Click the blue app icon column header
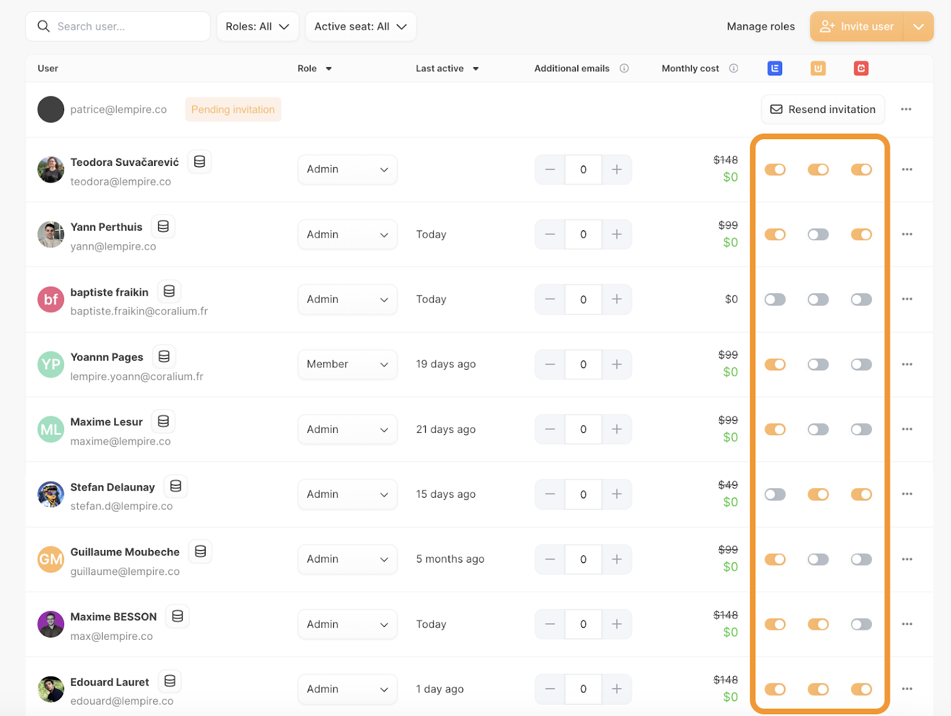 774,68
